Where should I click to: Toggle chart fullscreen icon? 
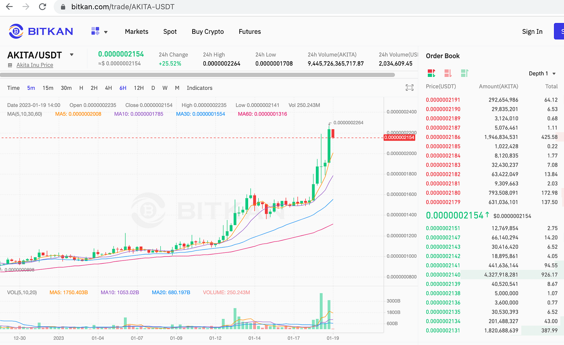pyautogui.click(x=409, y=88)
